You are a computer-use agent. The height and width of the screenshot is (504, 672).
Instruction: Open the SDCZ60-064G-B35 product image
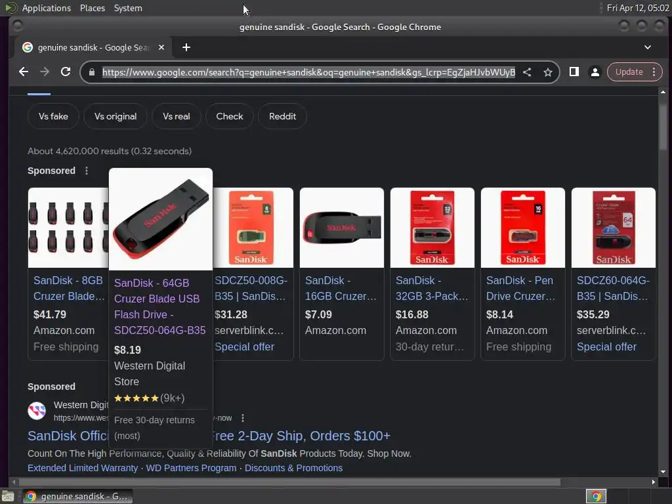tap(614, 228)
